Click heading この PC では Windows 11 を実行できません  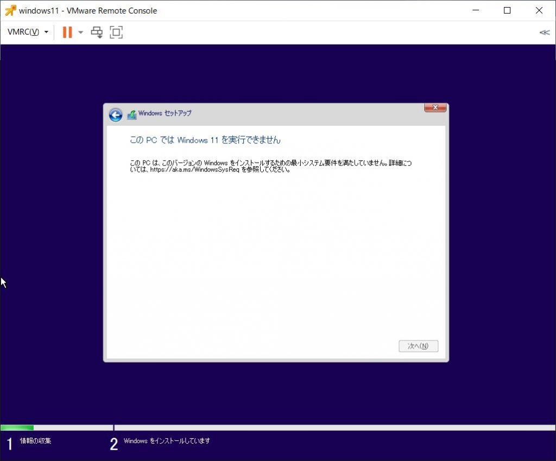(x=205, y=140)
